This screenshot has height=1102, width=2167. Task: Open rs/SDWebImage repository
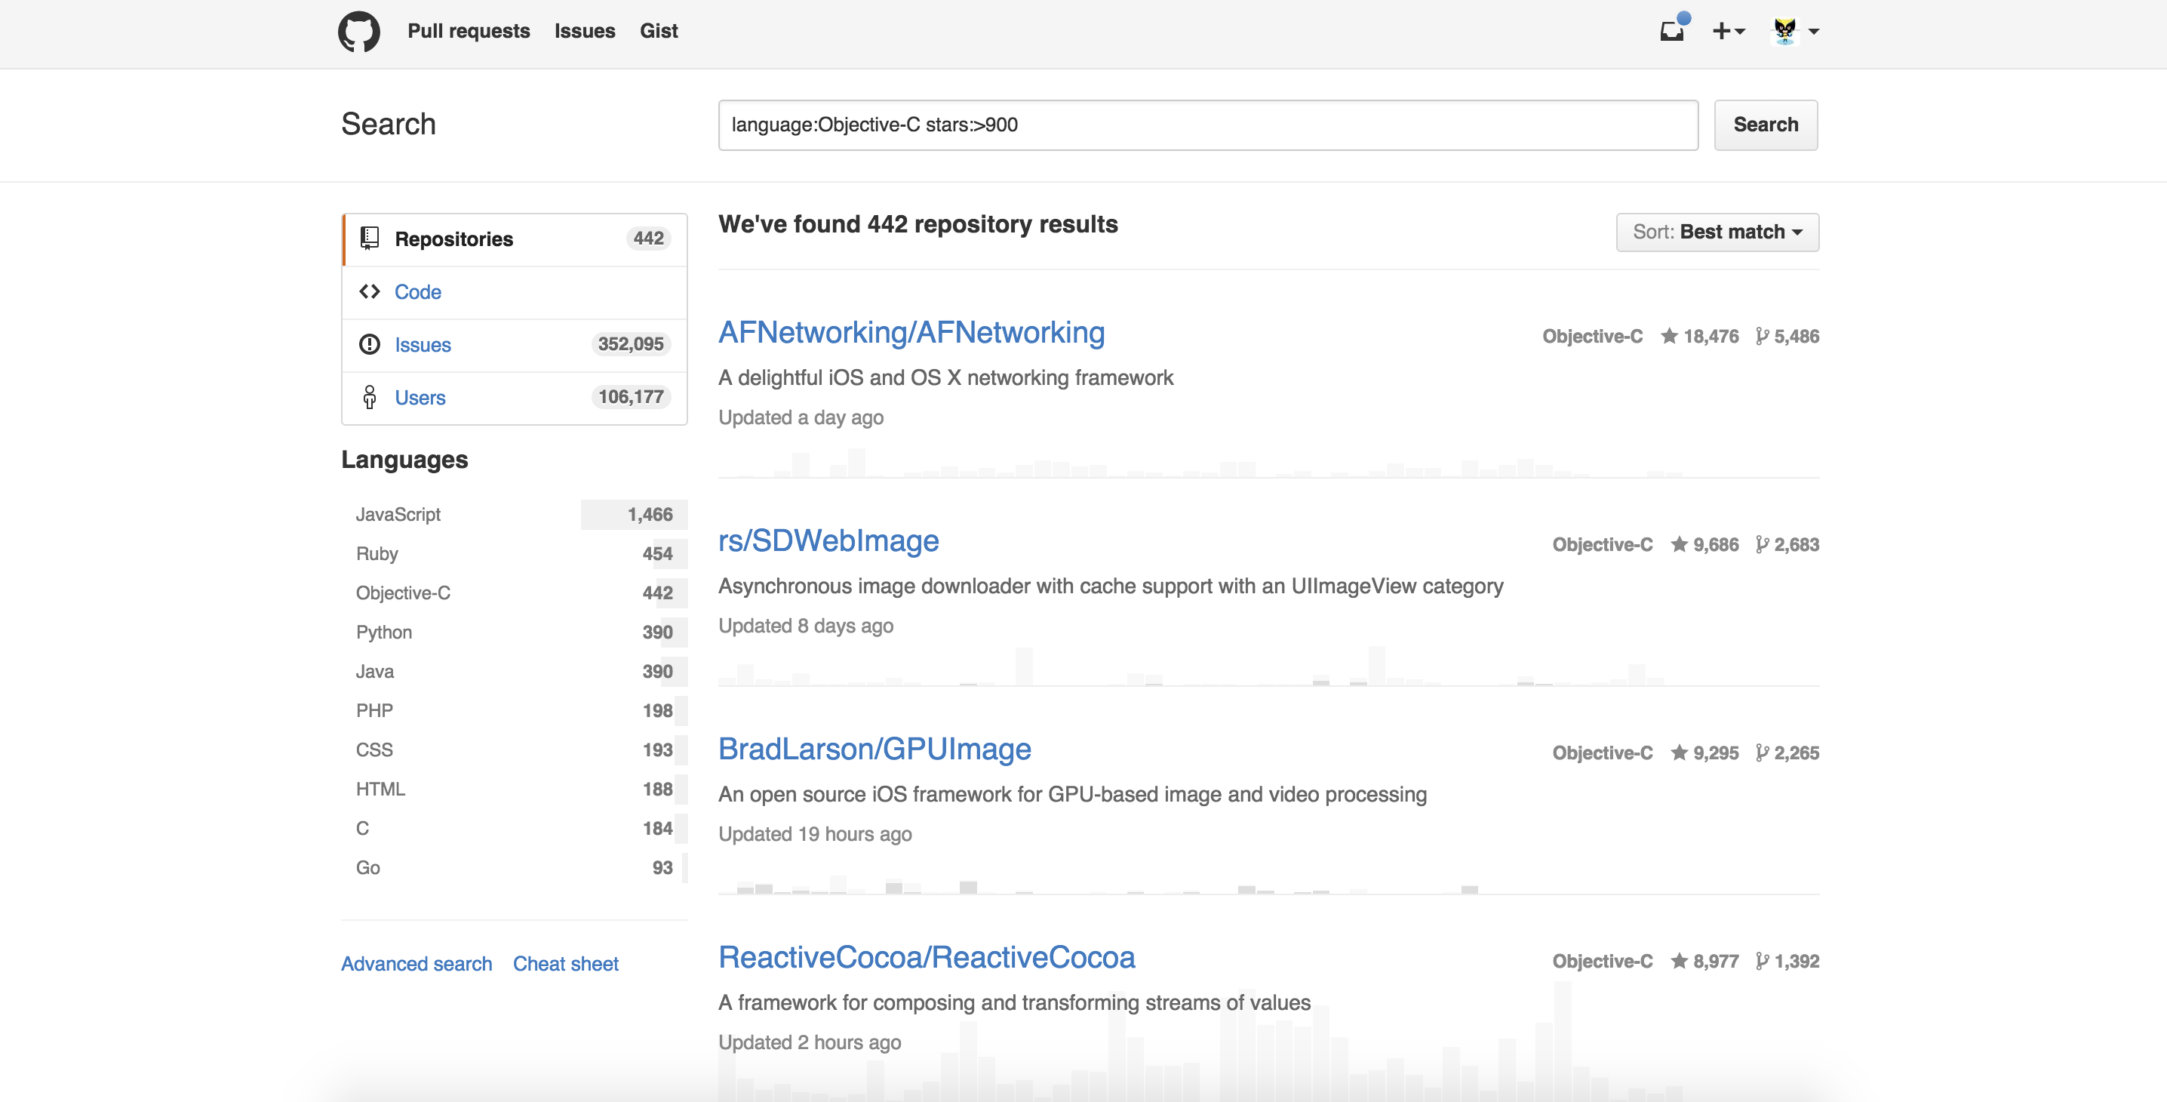(828, 541)
